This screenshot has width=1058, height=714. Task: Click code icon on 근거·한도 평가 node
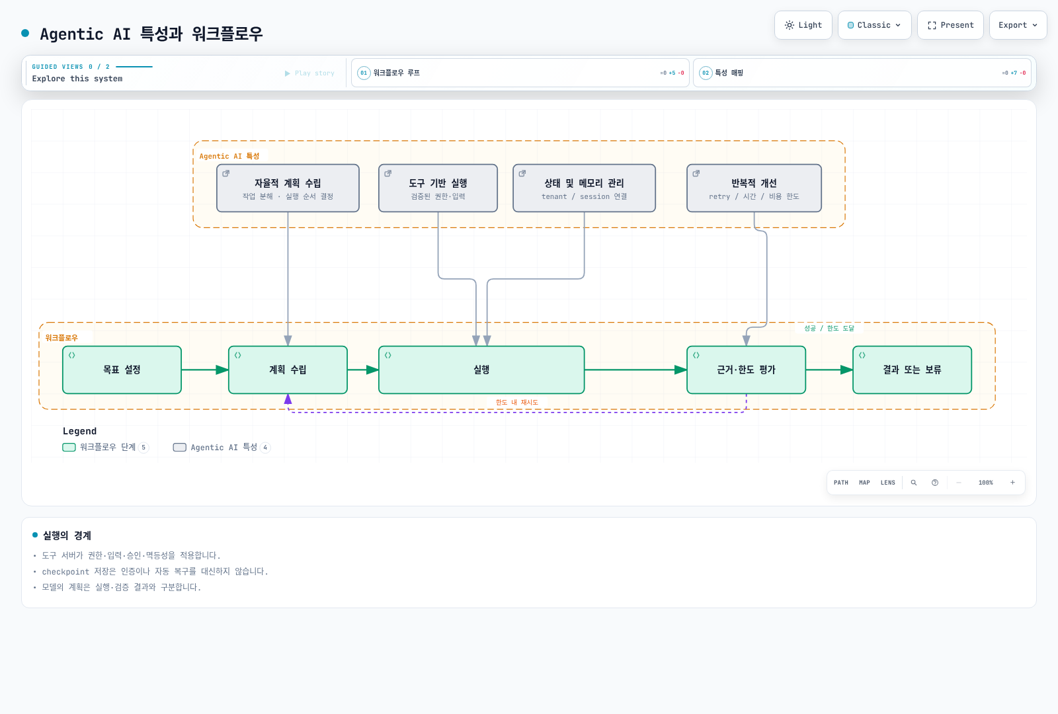(696, 355)
